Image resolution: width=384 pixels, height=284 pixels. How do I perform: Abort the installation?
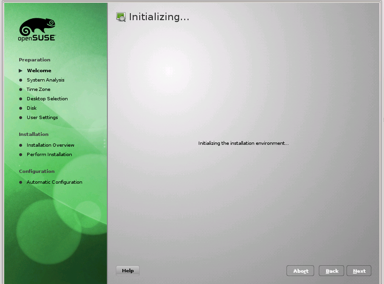[300, 271]
